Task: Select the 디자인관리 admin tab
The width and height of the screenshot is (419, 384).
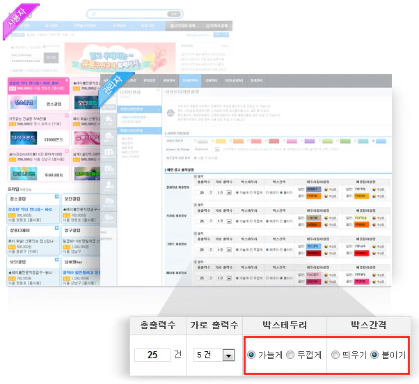Action: (x=190, y=81)
